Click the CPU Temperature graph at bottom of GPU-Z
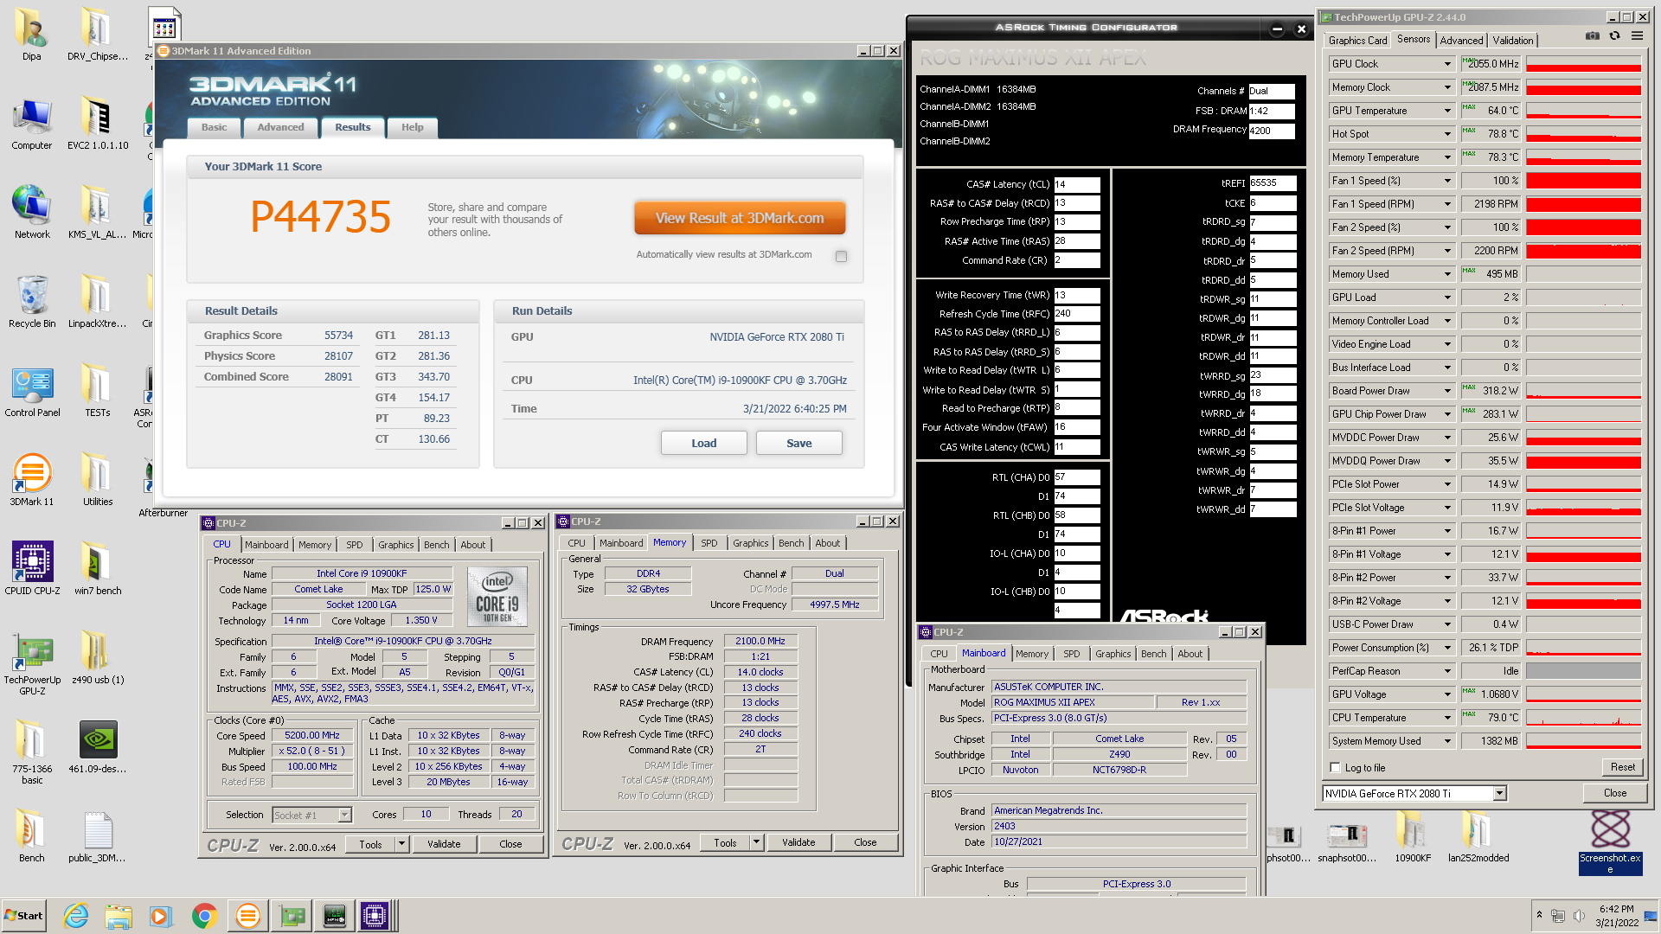 coord(1583,718)
